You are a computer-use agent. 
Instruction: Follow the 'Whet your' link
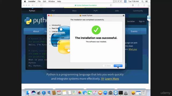tap(133, 49)
